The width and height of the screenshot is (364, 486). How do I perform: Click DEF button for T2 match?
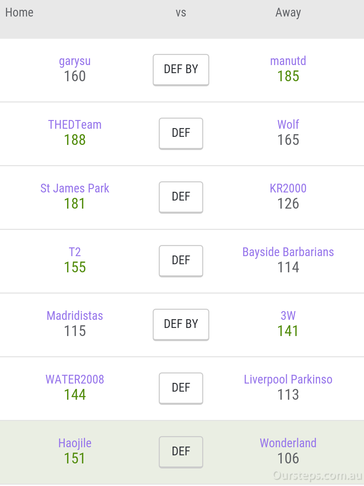point(181,261)
